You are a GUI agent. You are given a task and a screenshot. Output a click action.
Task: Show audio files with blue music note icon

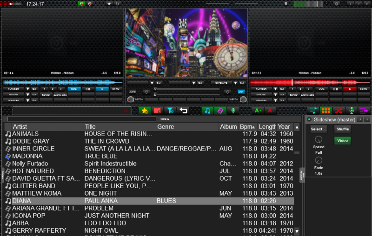(x=207, y=111)
